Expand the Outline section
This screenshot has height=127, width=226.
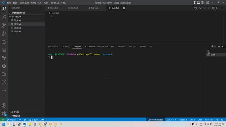[27, 112]
